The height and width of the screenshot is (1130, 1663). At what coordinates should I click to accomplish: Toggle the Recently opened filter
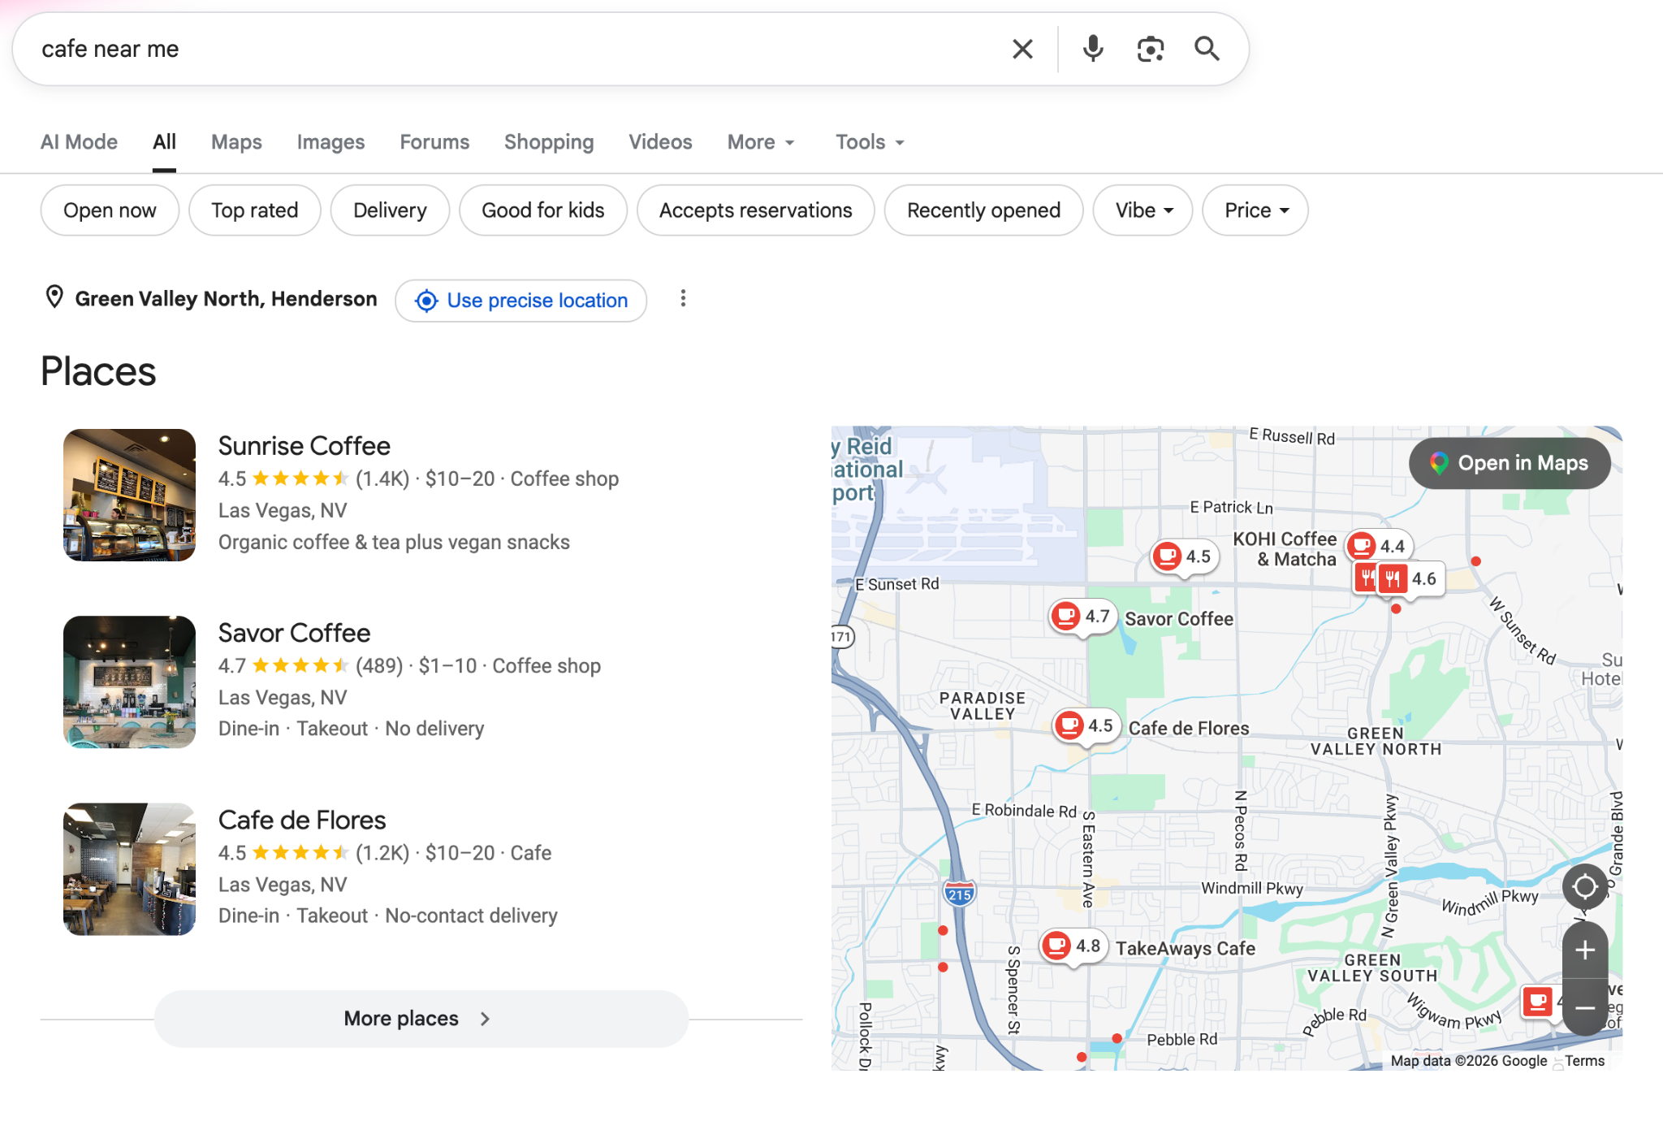pyautogui.click(x=983, y=210)
